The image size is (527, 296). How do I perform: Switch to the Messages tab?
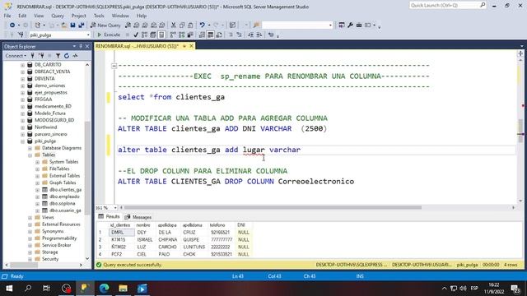coord(138,217)
